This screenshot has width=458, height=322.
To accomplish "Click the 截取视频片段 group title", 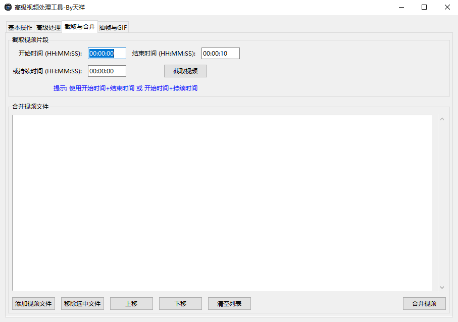I will (30, 40).
